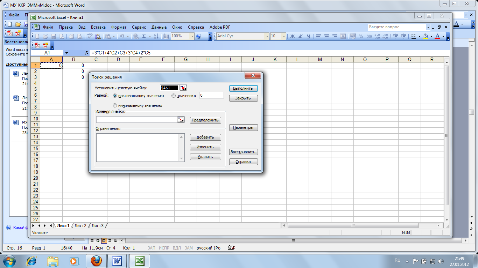Click the Merge and Center icon
The image size is (478, 268).
[343, 36]
